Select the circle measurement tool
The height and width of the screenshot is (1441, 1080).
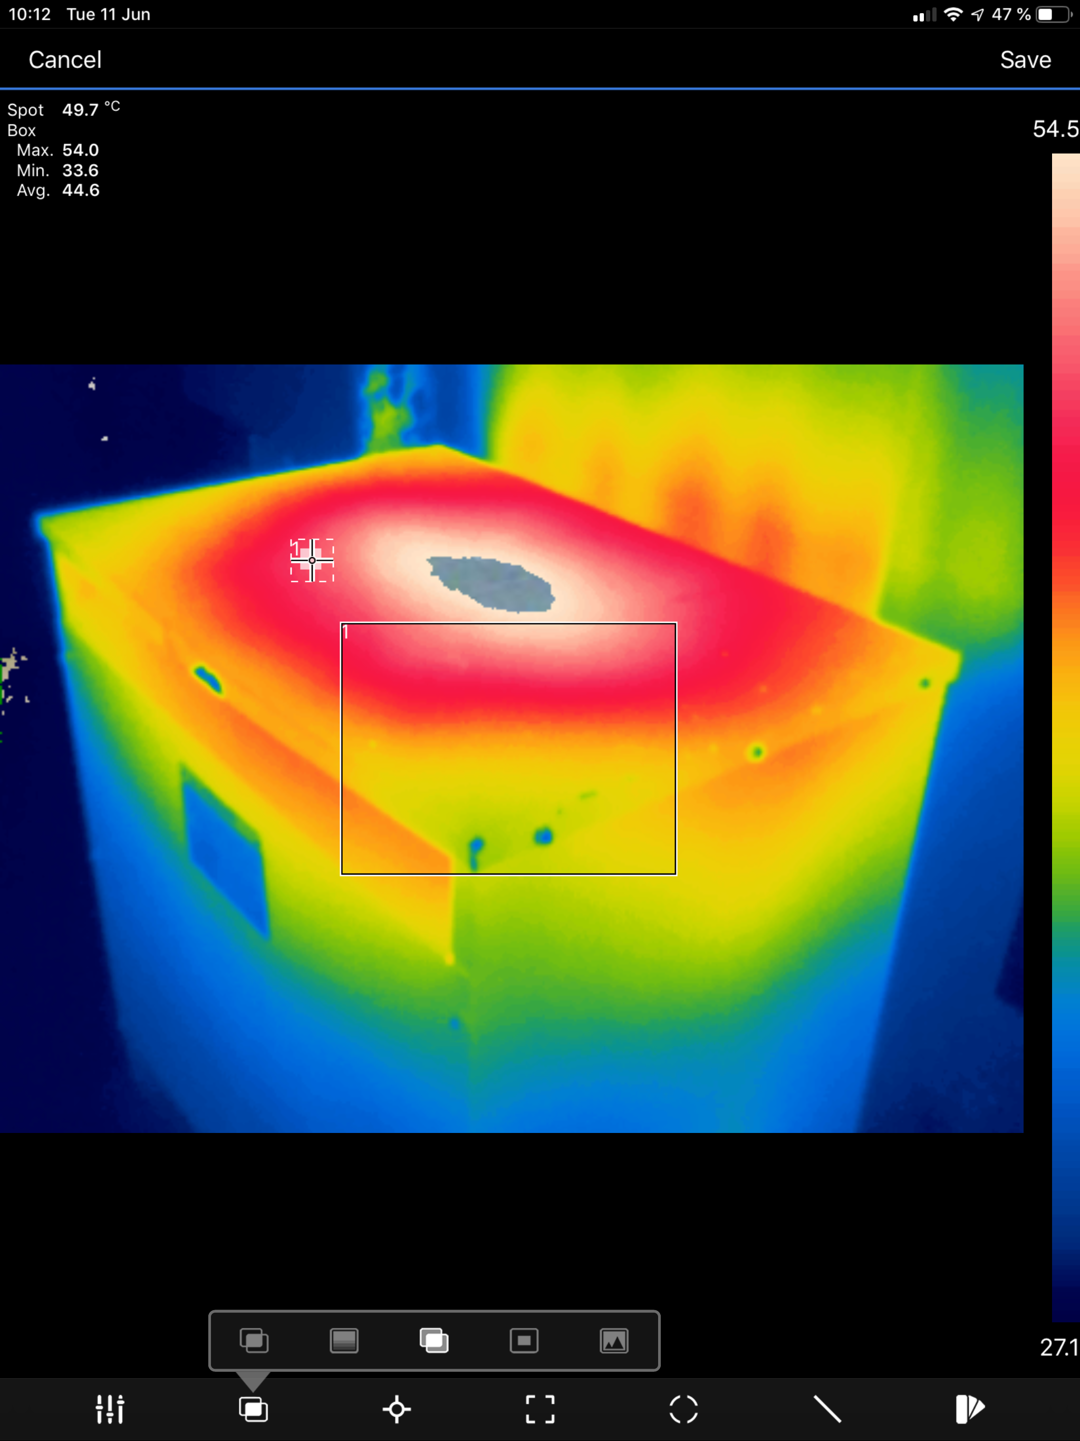click(x=683, y=1410)
